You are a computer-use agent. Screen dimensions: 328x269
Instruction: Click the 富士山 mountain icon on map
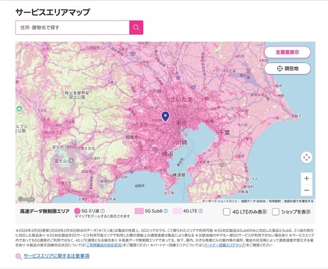pos(71,161)
